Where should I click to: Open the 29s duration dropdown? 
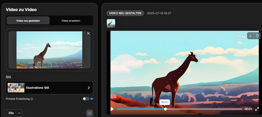(x=14, y=113)
